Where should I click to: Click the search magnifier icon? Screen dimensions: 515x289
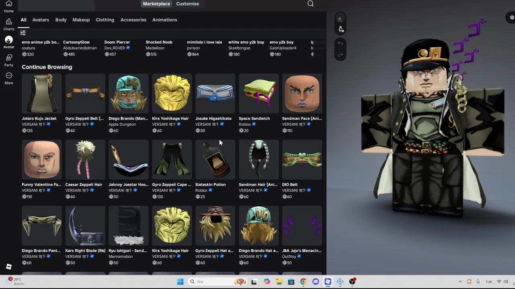point(311,4)
